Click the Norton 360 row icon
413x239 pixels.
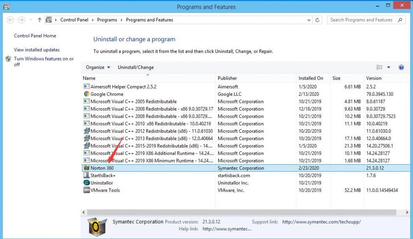(x=86, y=168)
